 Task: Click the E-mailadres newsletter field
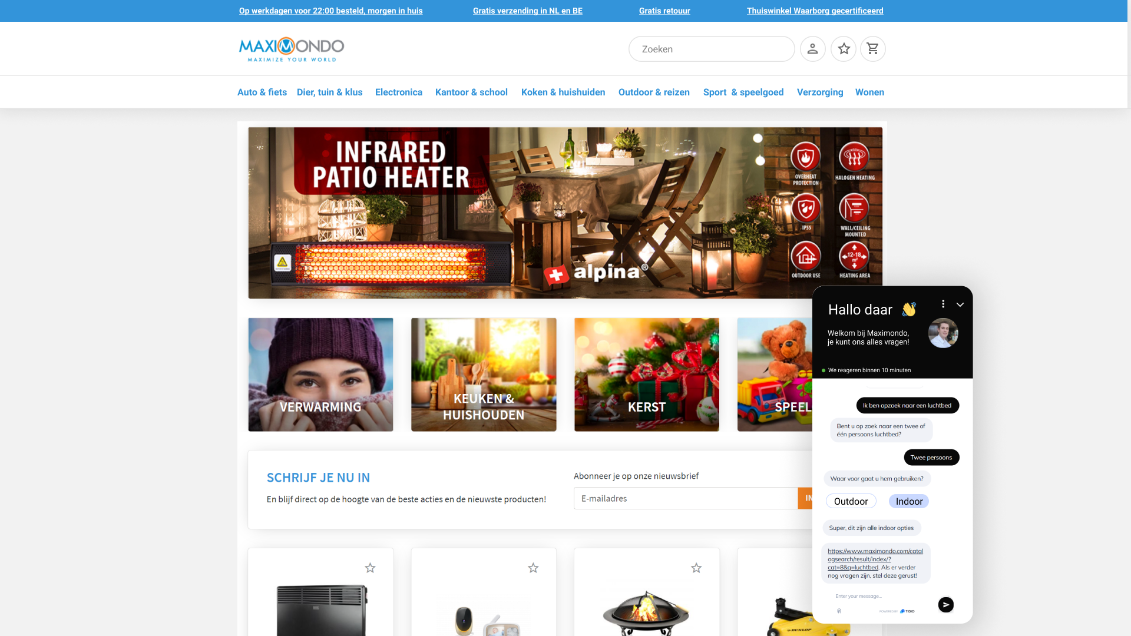click(x=686, y=498)
